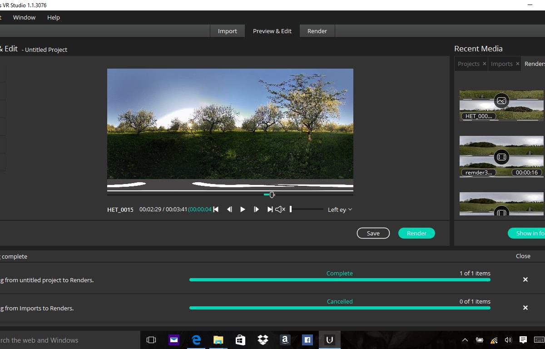Click the volume slider handle
Screen dimensions: 545x349
291,209
